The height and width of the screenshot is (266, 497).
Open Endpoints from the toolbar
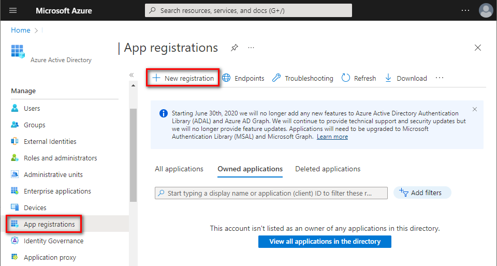point(243,78)
